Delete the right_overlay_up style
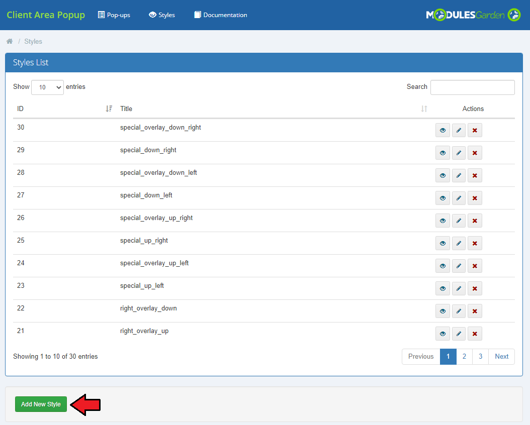 click(x=475, y=334)
